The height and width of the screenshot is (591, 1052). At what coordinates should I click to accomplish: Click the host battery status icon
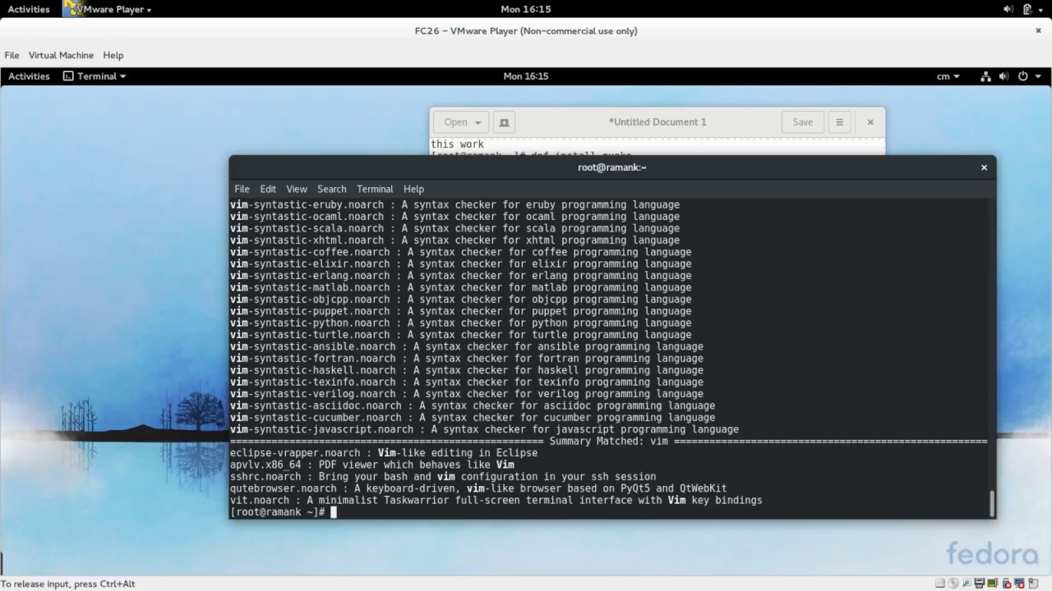pyautogui.click(x=1026, y=9)
